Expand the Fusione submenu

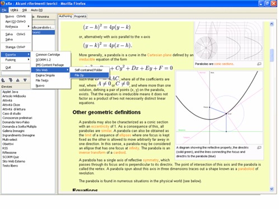pos(16,60)
